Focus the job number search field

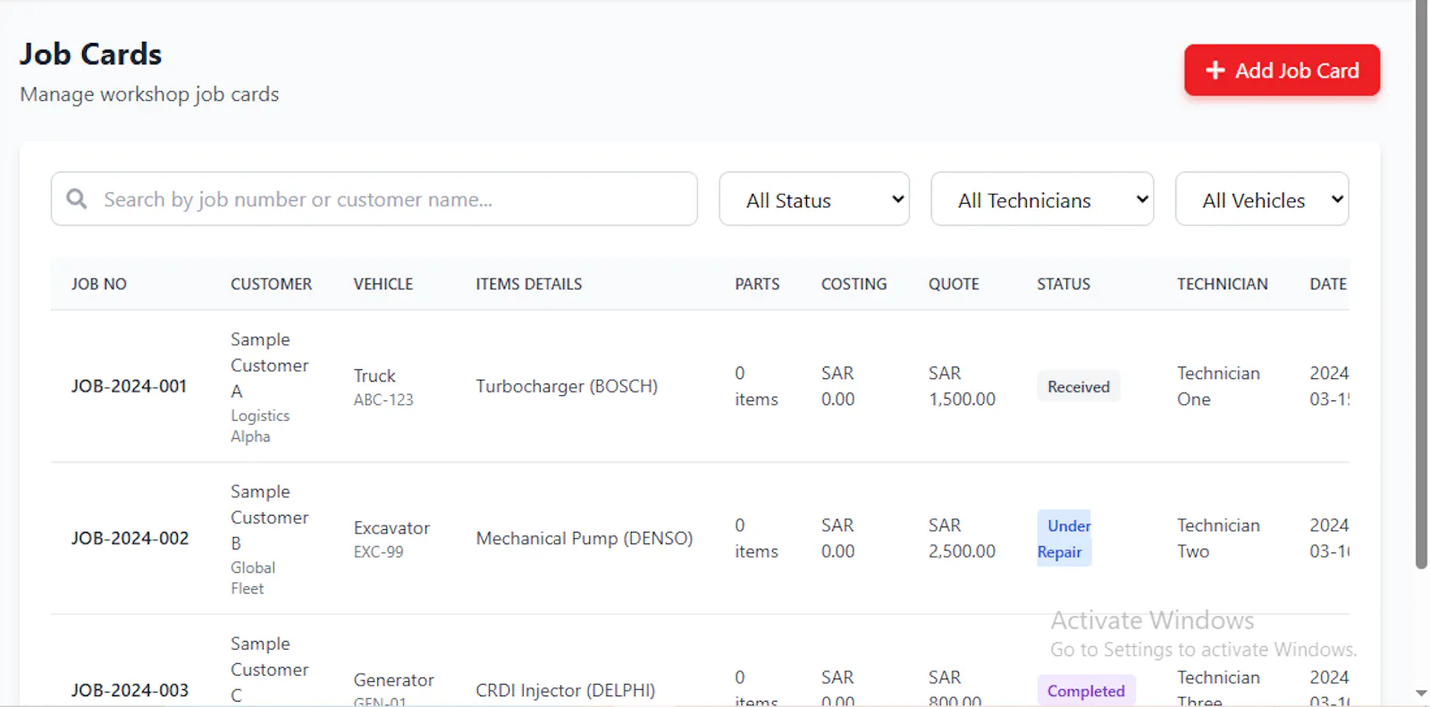click(x=374, y=198)
